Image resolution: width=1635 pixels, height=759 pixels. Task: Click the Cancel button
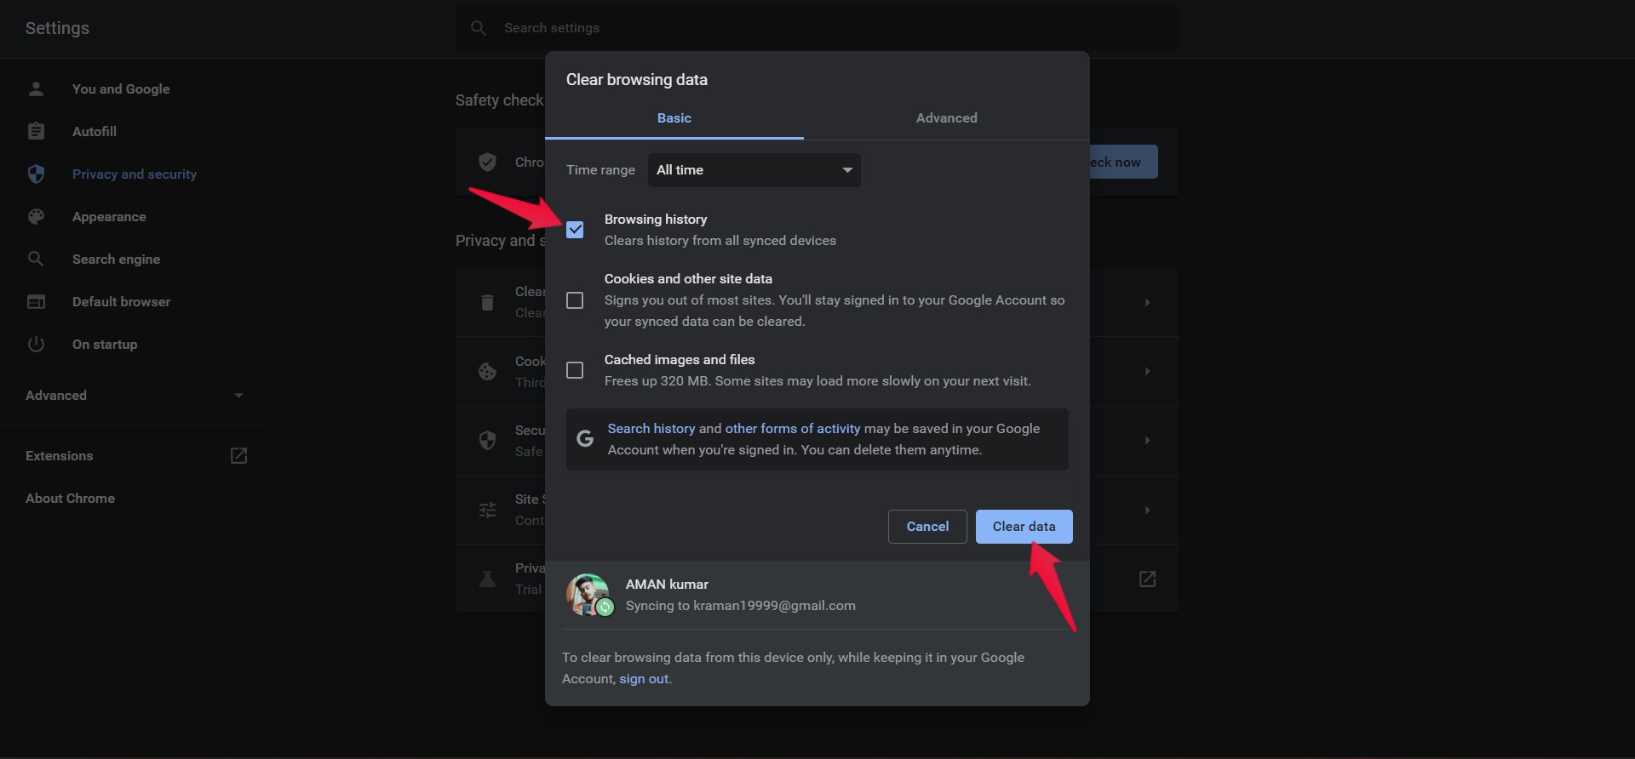[x=927, y=527]
